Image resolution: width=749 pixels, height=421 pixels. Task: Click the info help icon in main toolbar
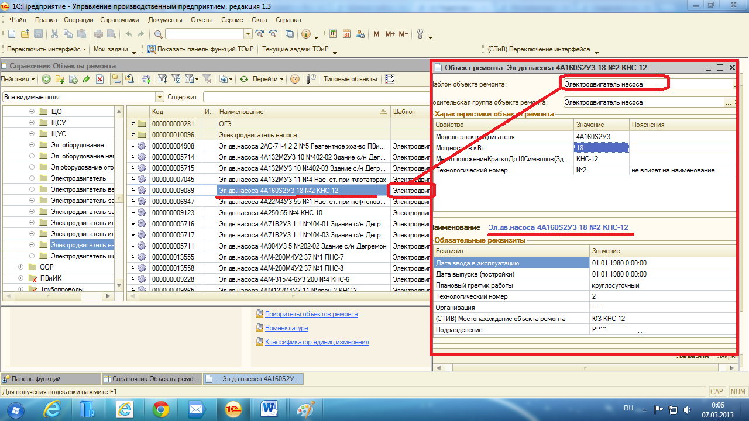tap(305, 34)
